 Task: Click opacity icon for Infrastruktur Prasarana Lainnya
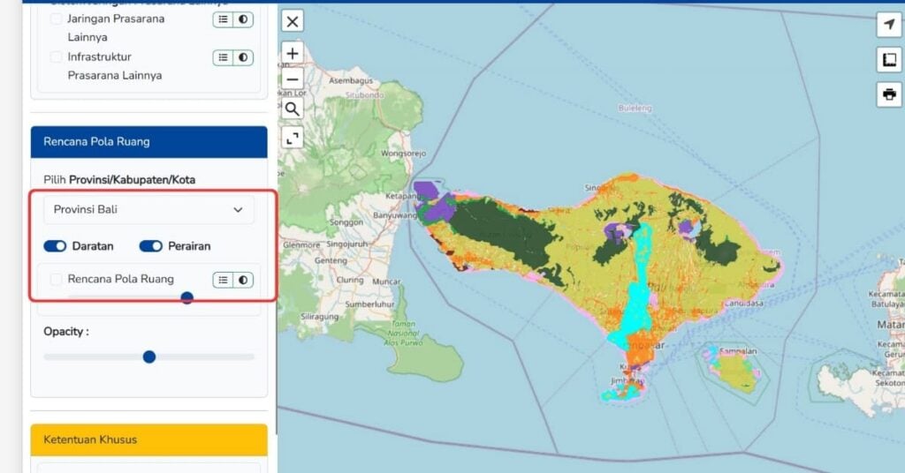(243, 57)
